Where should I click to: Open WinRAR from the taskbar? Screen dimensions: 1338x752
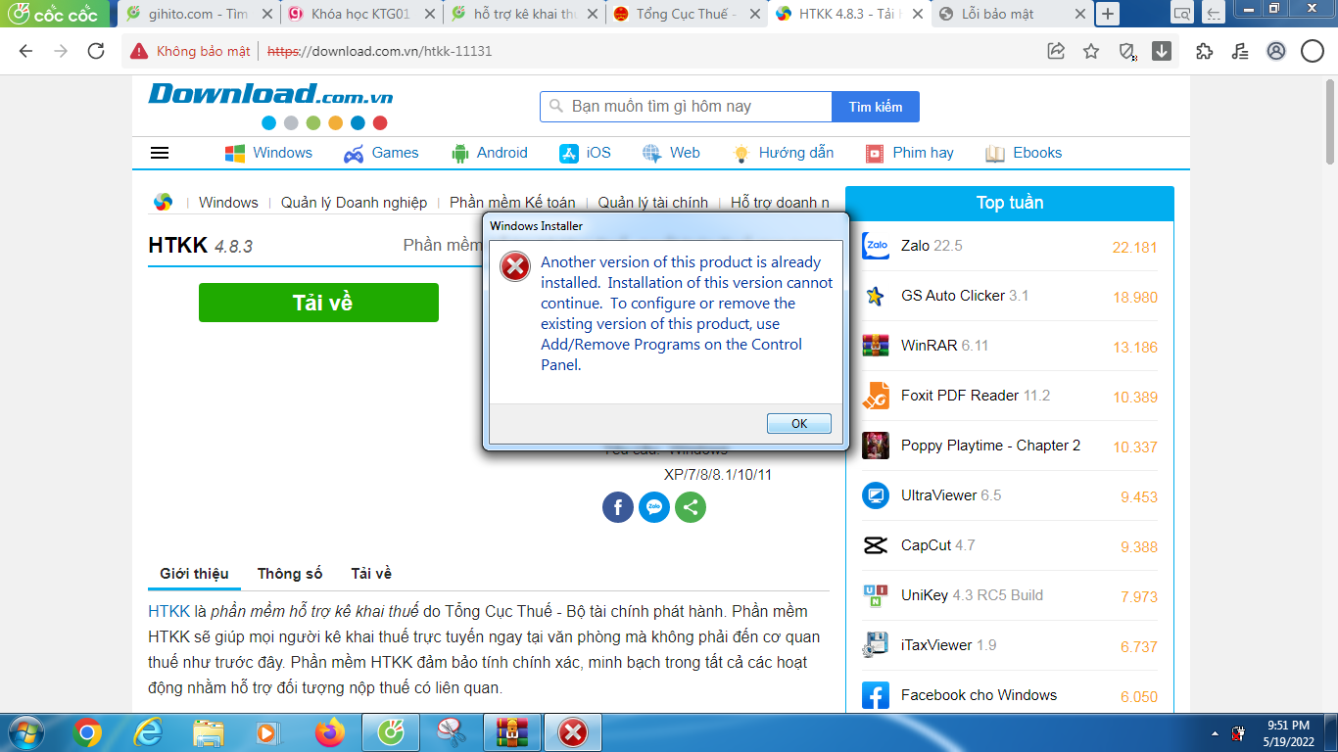click(x=512, y=731)
